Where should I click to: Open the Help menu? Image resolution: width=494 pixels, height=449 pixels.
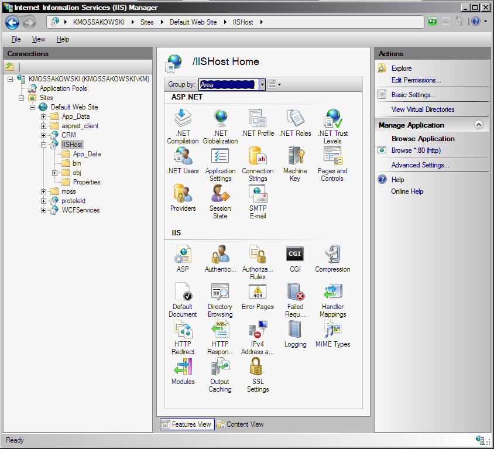[x=63, y=39]
